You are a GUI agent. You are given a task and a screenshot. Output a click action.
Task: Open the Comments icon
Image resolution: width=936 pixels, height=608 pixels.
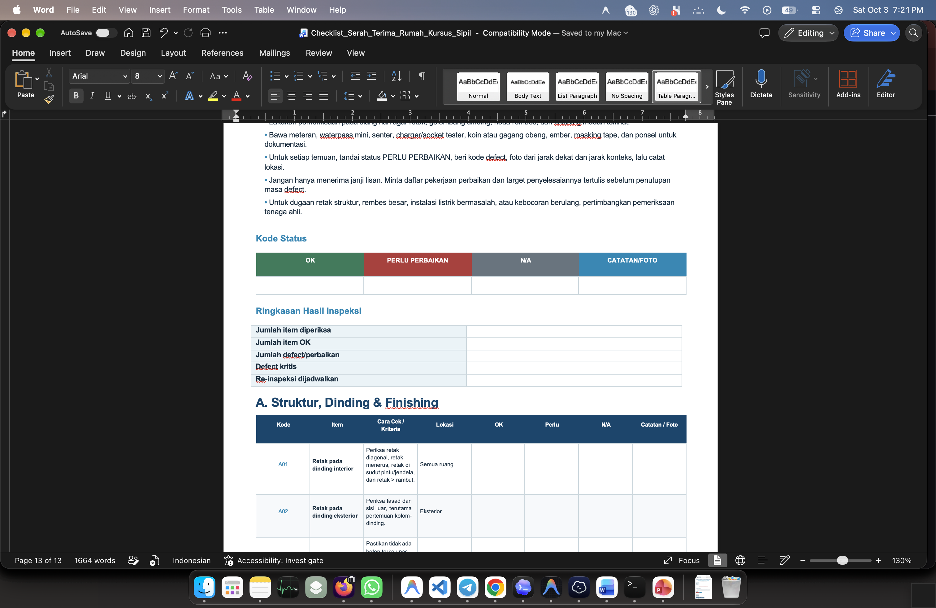(x=764, y=33)
